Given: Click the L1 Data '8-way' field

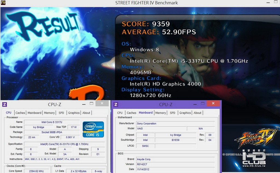Looking at the screenshot, I should tap(98, 171).
